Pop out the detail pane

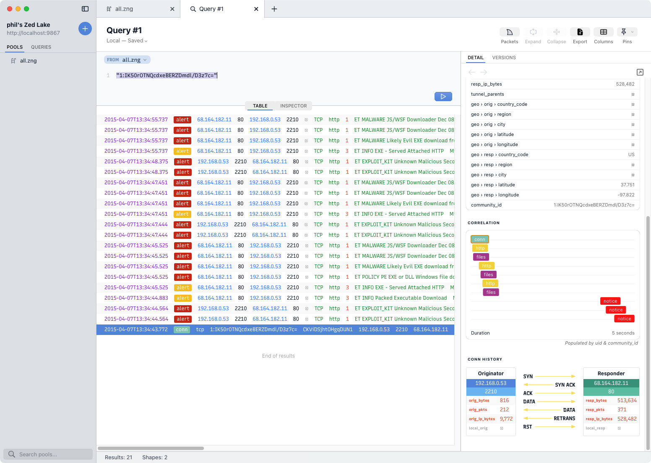(640, 72)
